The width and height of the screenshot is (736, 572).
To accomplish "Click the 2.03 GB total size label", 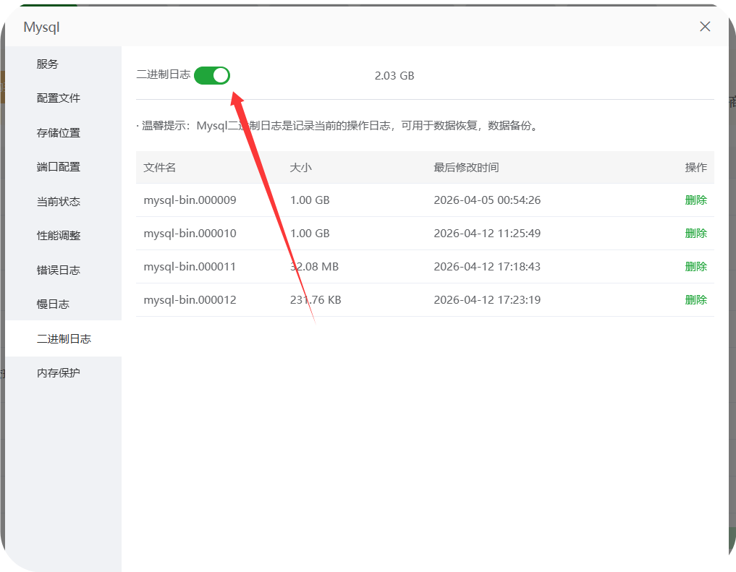I will (394, 75).
